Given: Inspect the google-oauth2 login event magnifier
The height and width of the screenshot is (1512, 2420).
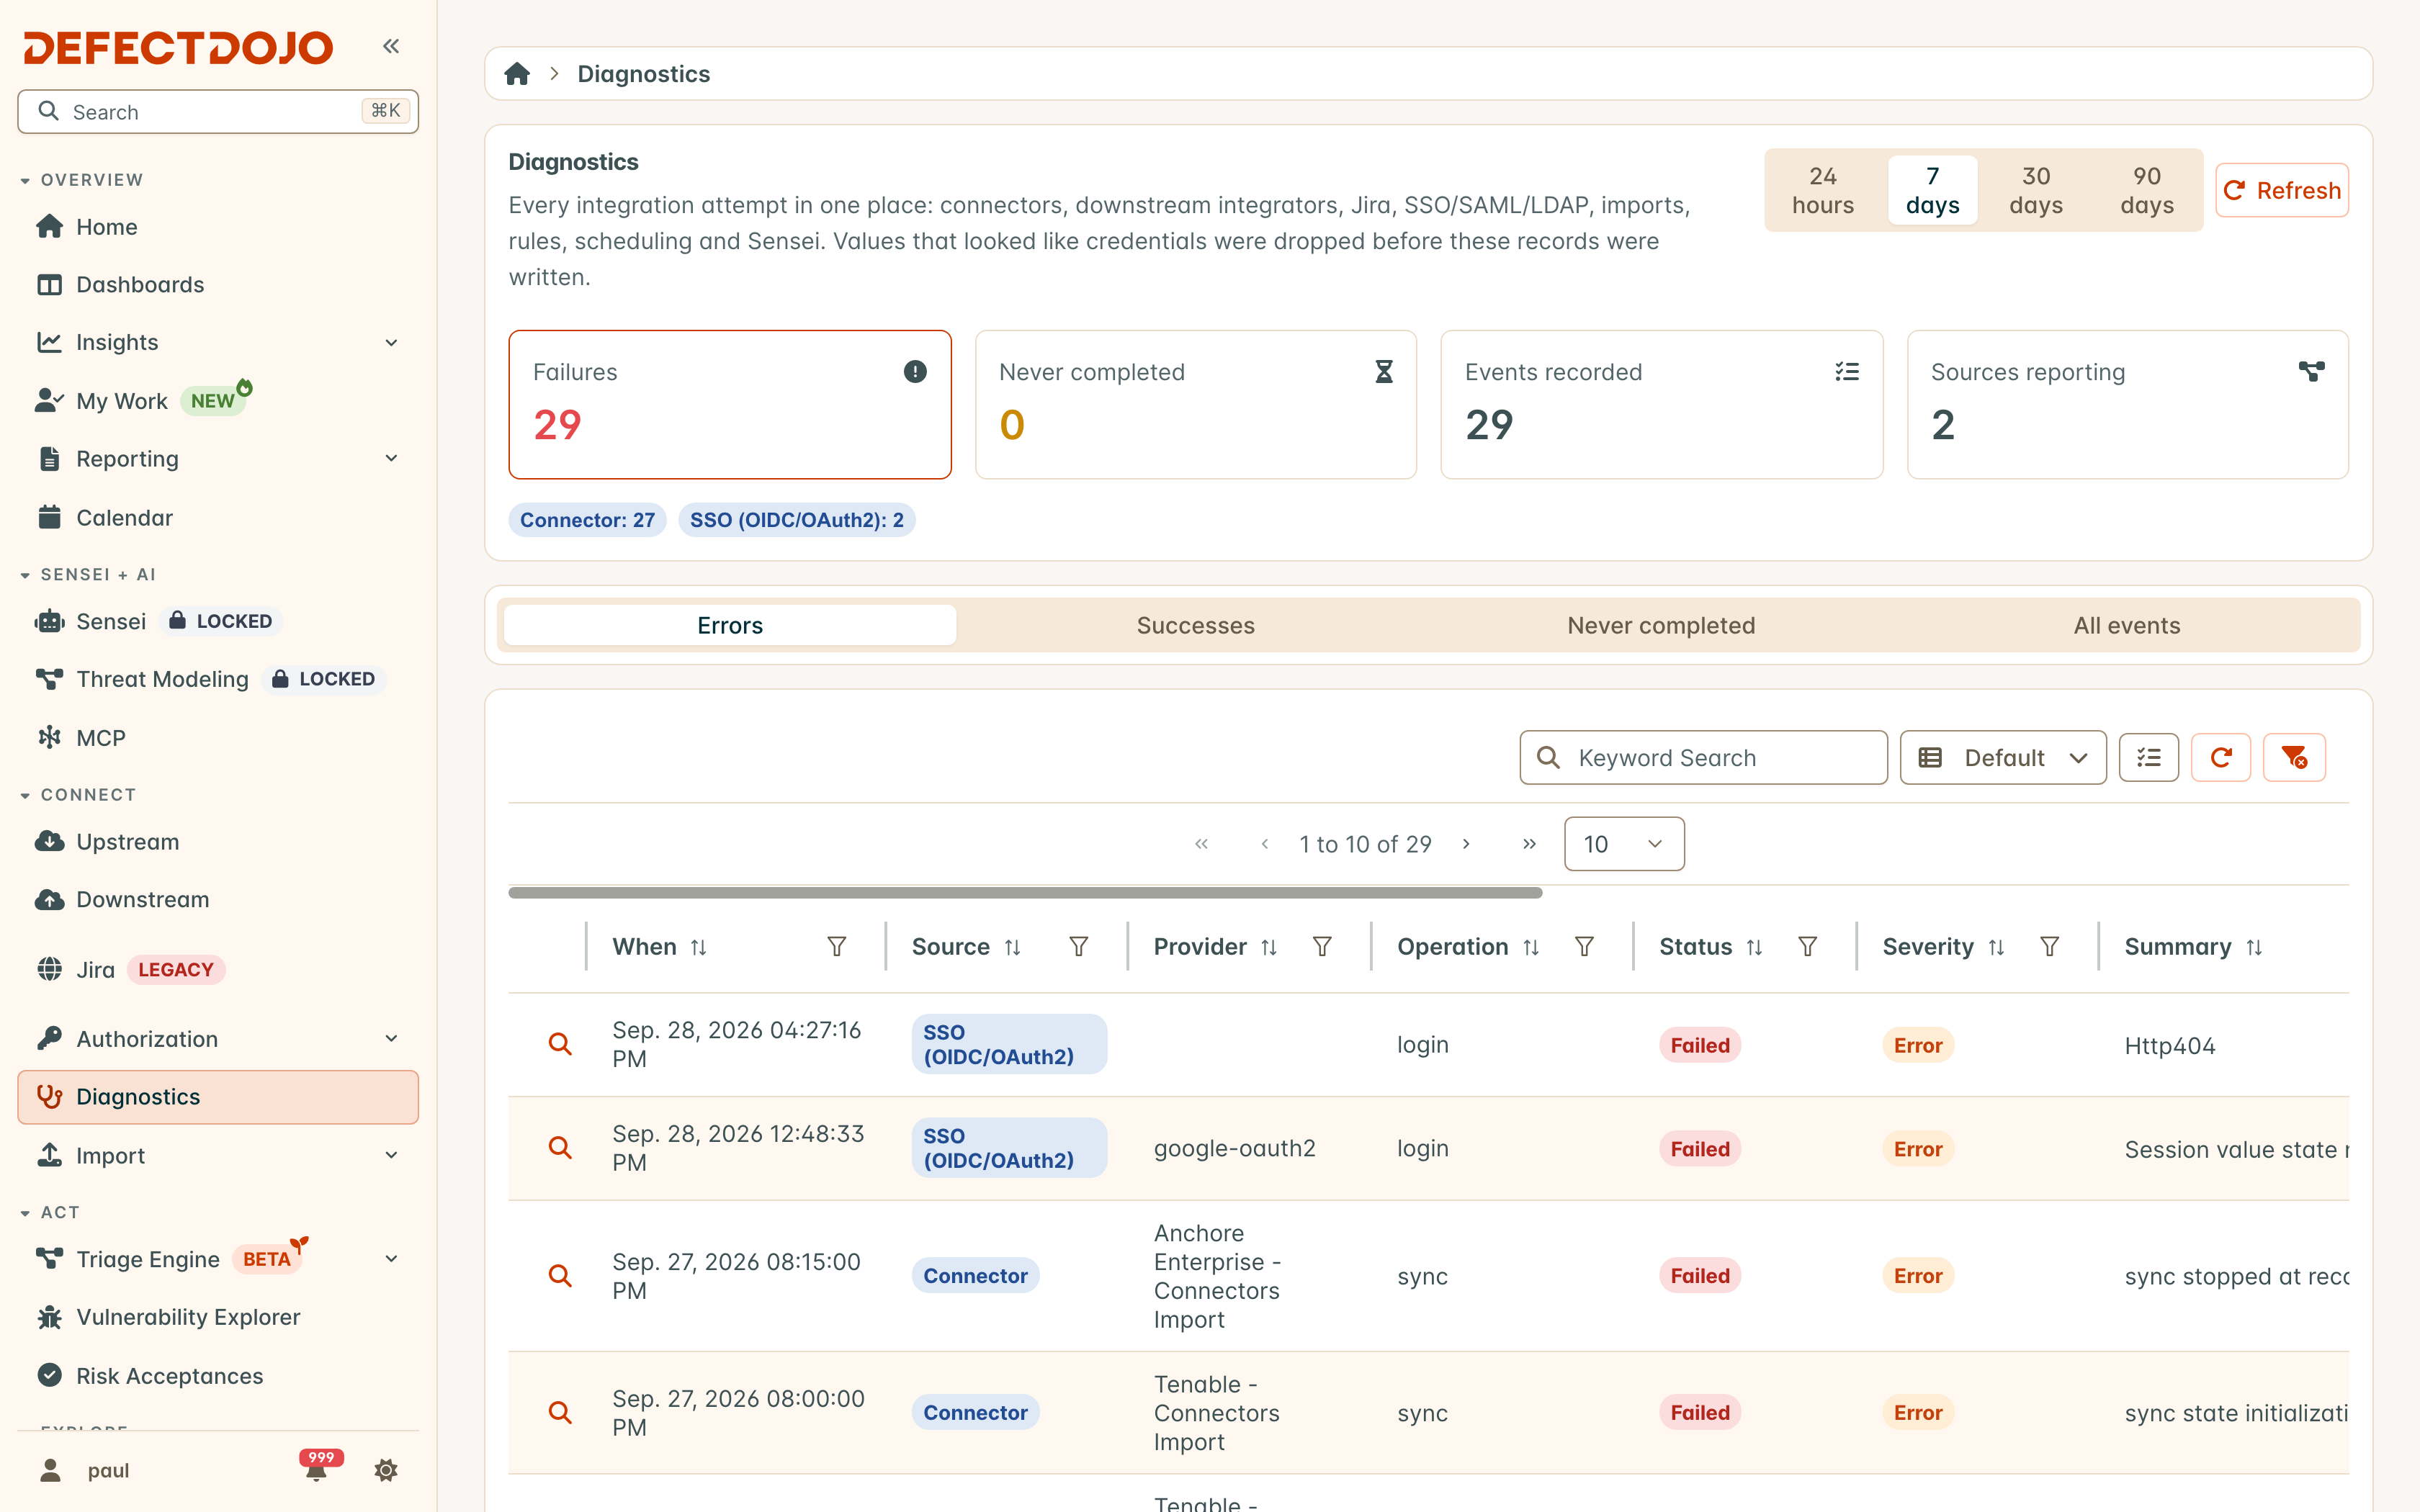Looking at the screenshot, I should click(x=560, y=1147).
